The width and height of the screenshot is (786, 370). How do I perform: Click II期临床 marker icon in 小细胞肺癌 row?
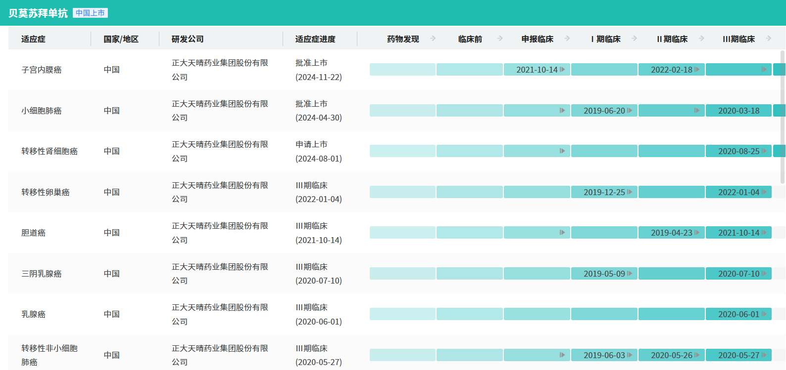697,111
